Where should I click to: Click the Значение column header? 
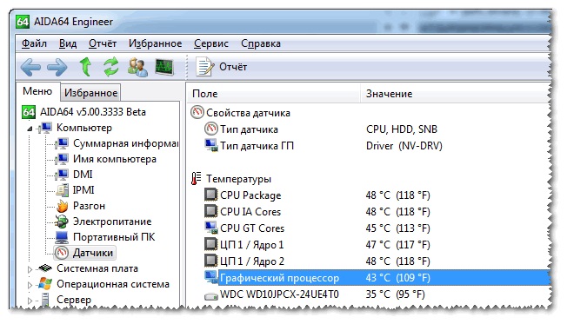click(456, 94)
